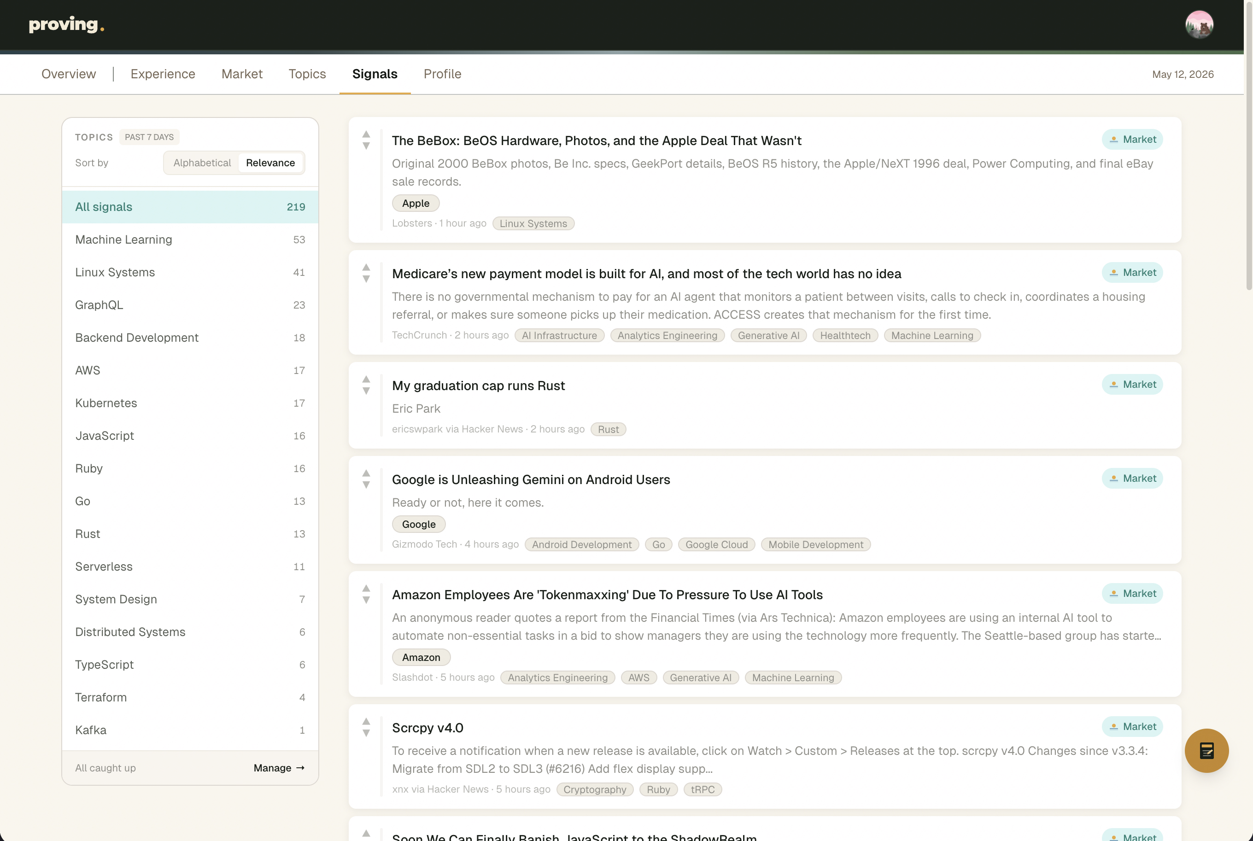Click the Google company tag
The width and height of the screenshot is (1253, 841).
[x=419, y=524]
